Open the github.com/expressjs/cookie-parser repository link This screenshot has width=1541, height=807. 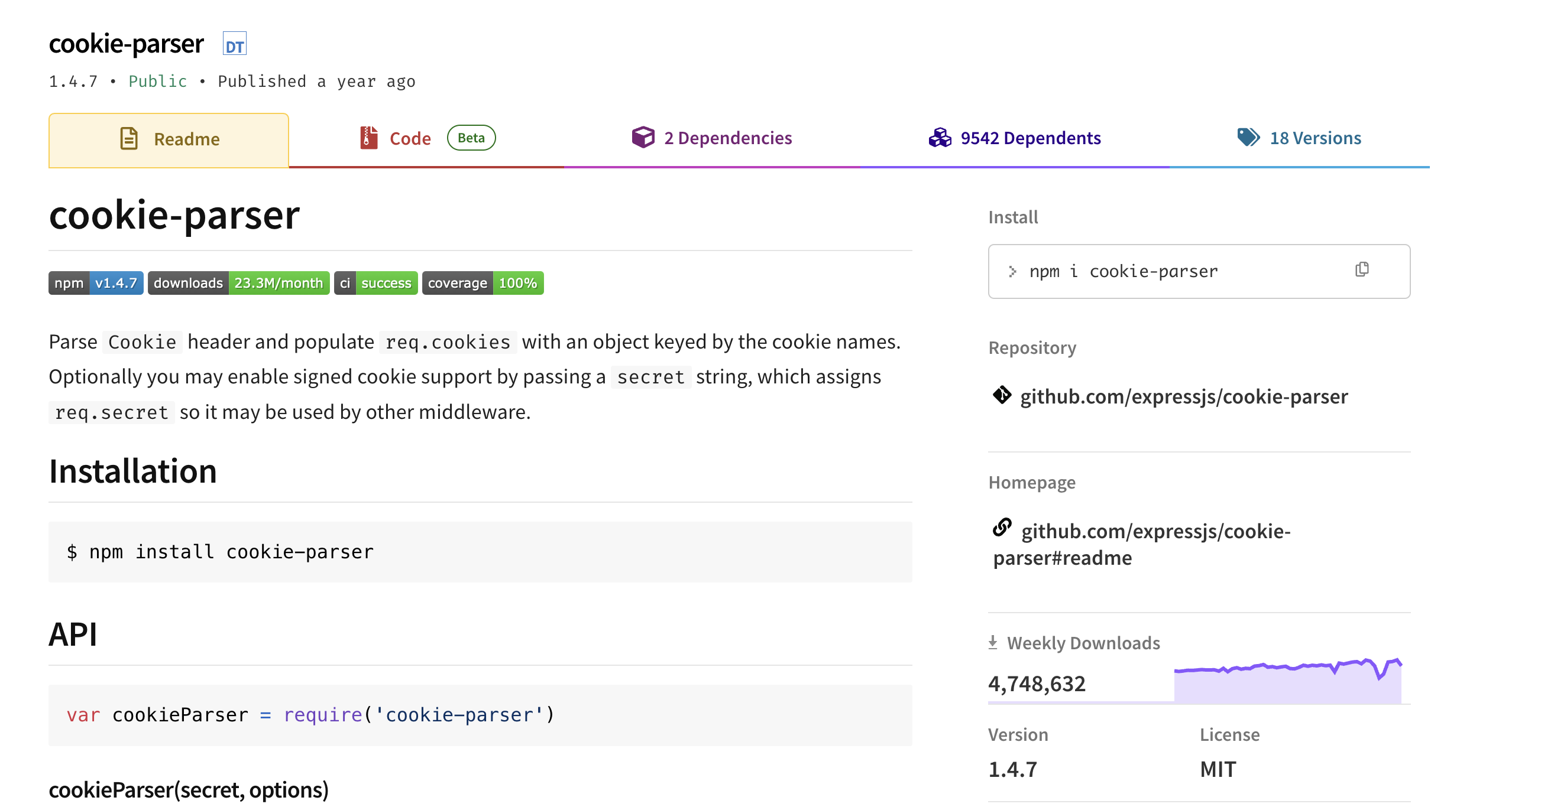pyautogui.click(x=1183, y=396)
